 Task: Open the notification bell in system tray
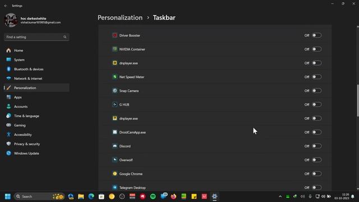click(x=353, y=196)
